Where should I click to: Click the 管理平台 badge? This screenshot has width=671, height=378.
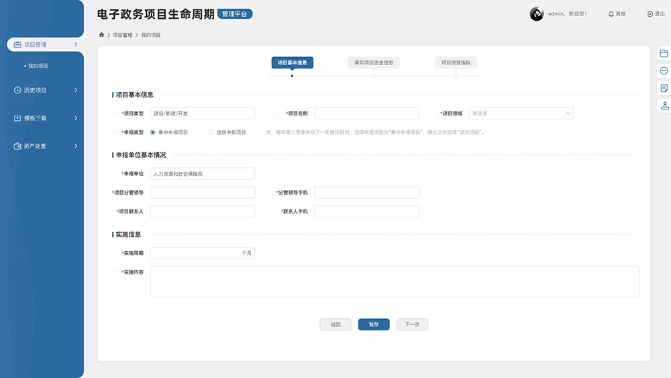click(235, 14)
